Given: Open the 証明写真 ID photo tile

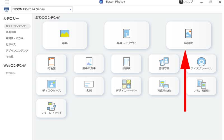Looking at the screenshot, I should 164,64.
